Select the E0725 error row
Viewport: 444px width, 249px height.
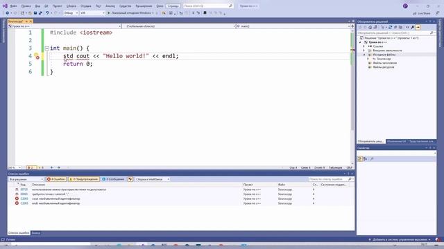click(181, 190)
